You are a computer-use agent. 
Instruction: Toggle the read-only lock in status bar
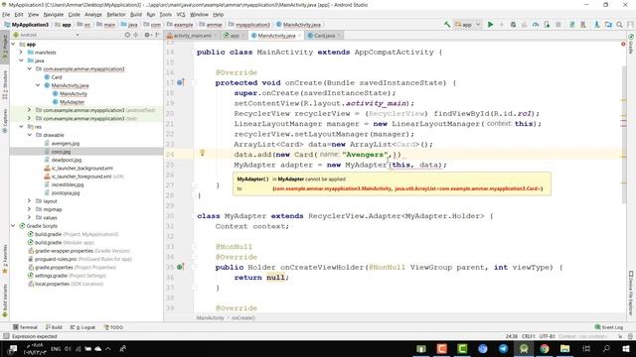620,336
